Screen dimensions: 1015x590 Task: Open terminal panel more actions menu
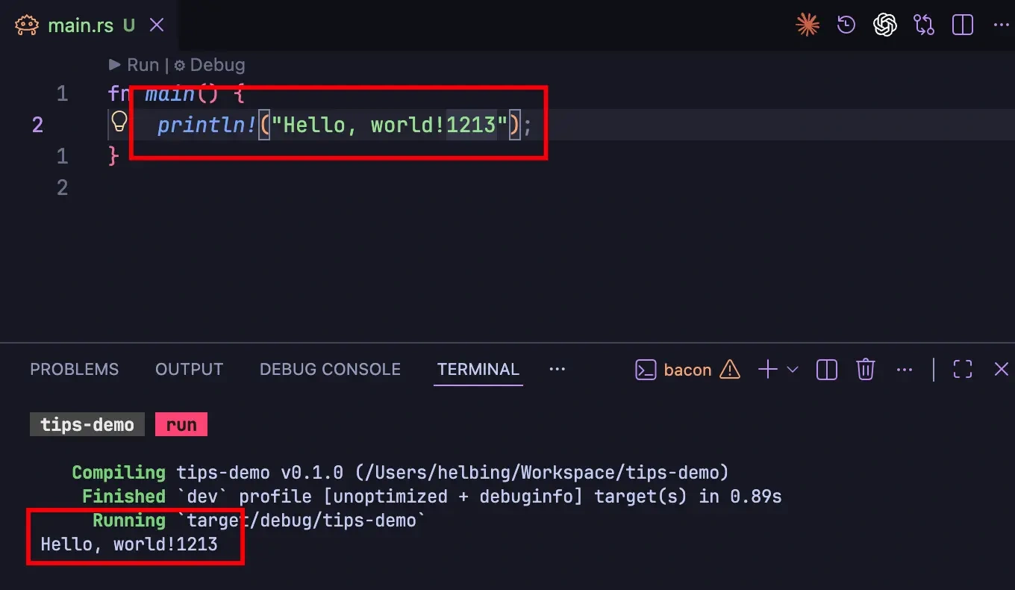pyautogui.click(x=905, y=370)
